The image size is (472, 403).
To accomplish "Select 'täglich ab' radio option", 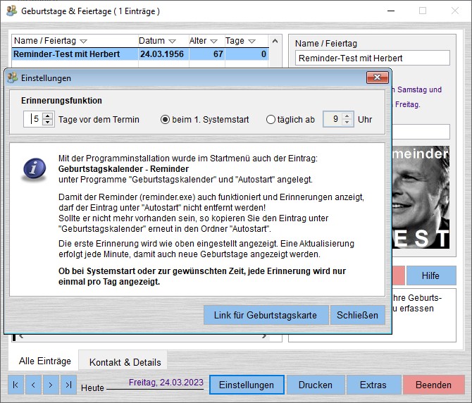I will click(271, 120).
